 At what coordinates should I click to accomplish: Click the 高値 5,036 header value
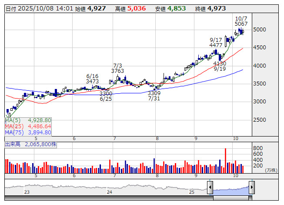[x=130, y=9]
